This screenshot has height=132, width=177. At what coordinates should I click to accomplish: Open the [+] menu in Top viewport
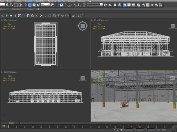click(2, 20)
